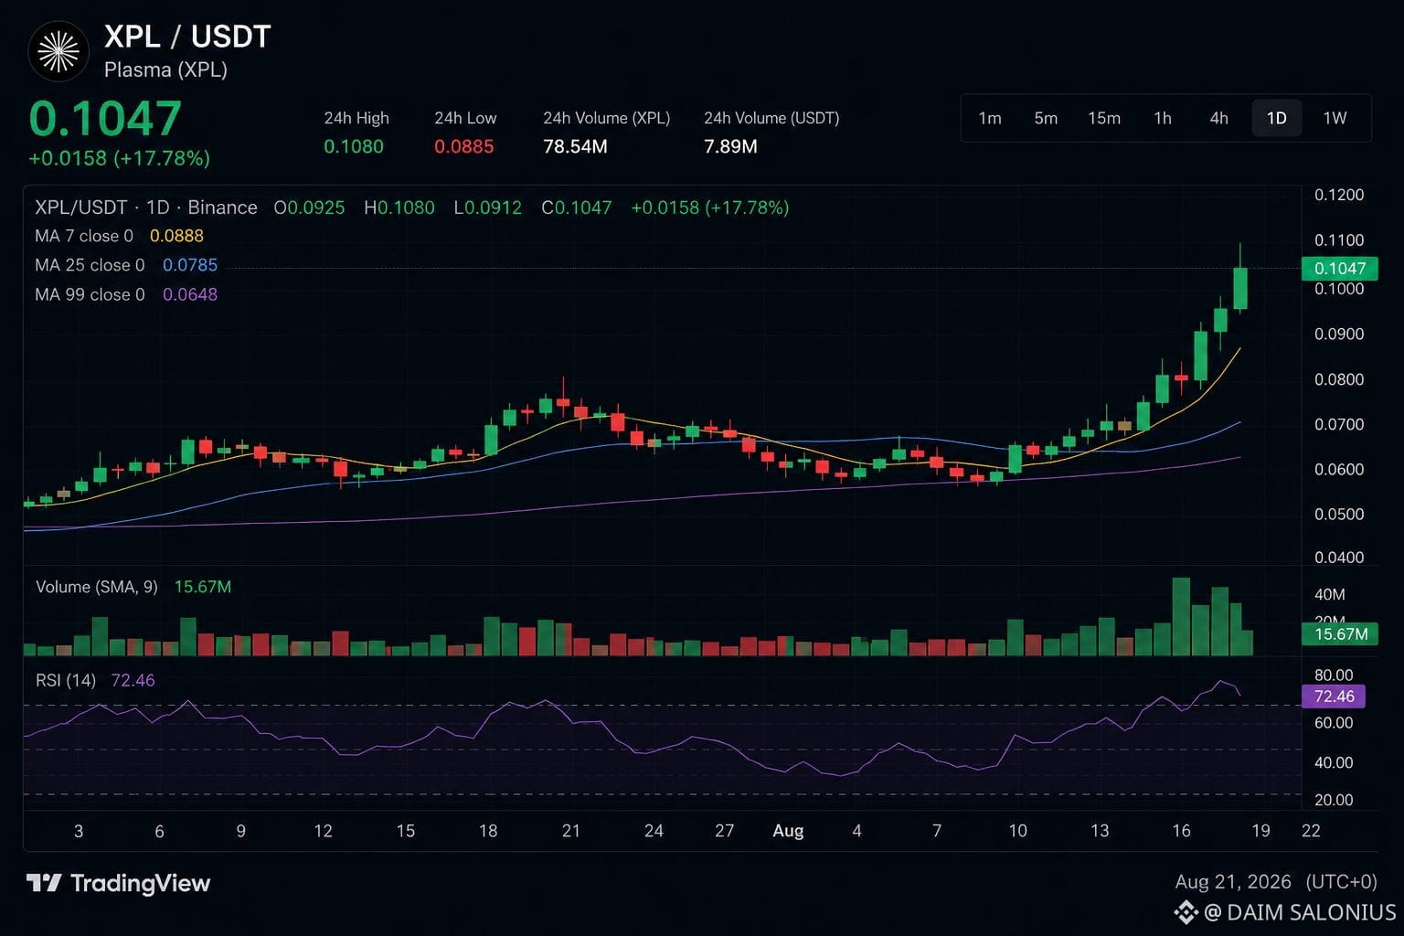Image resolution: width=1404 pixels, height=936 pixels.
Task: Click the Plasma (XPL) subtitle
Action: pyautogui.click(x=165, y=69)
